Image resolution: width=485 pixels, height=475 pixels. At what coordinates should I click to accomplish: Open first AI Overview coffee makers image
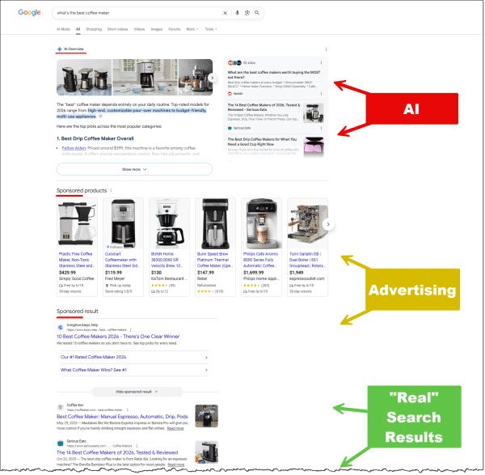click(84, 77)
